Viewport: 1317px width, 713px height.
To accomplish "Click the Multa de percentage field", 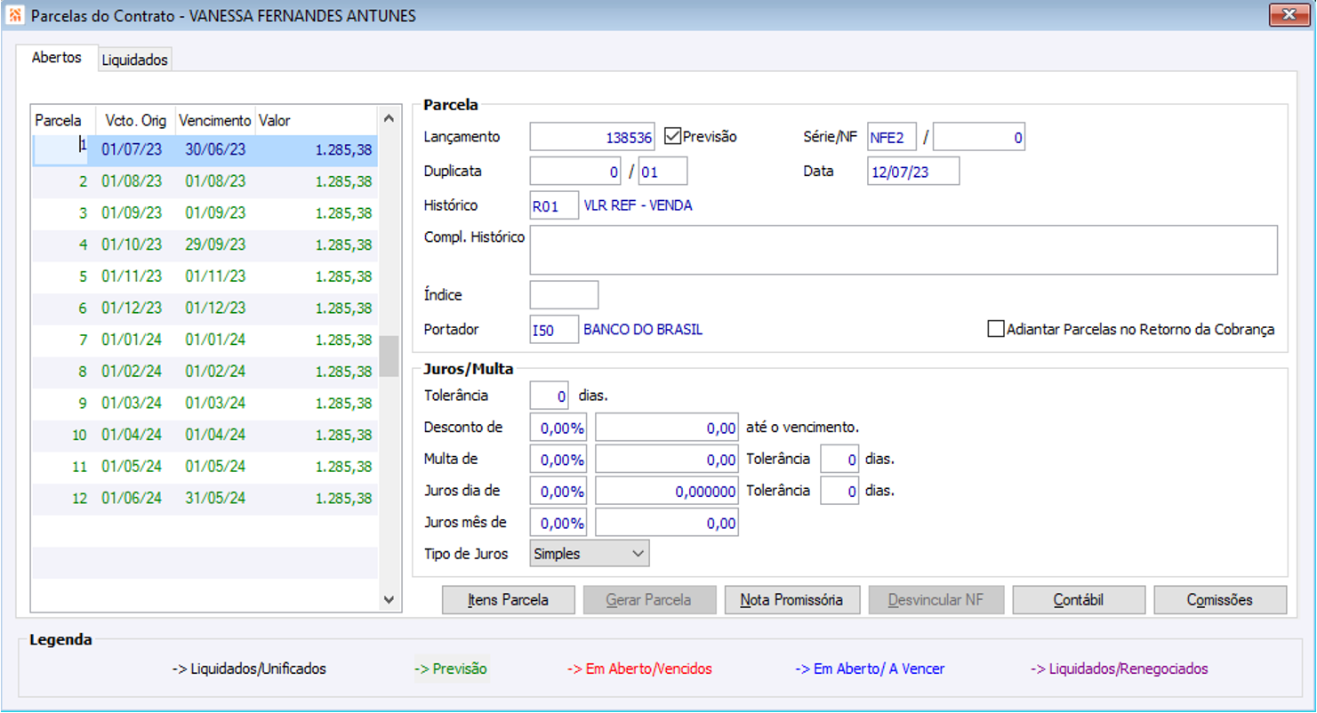I will click(558, 459).
